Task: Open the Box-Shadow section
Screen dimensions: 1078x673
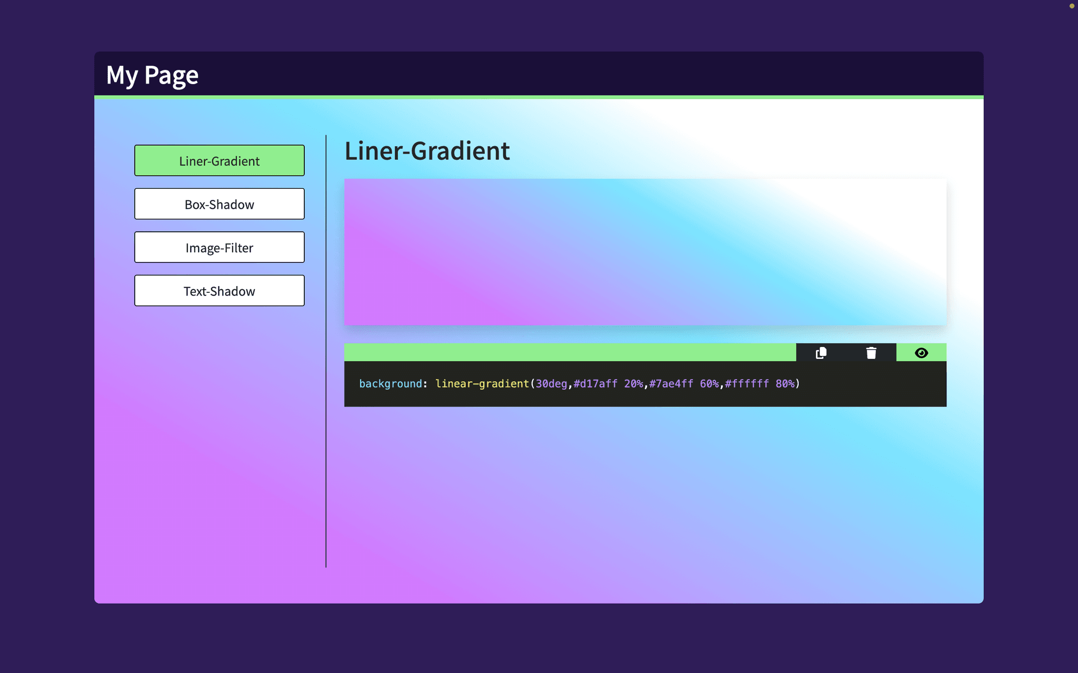Action: (x=219, y=204)
